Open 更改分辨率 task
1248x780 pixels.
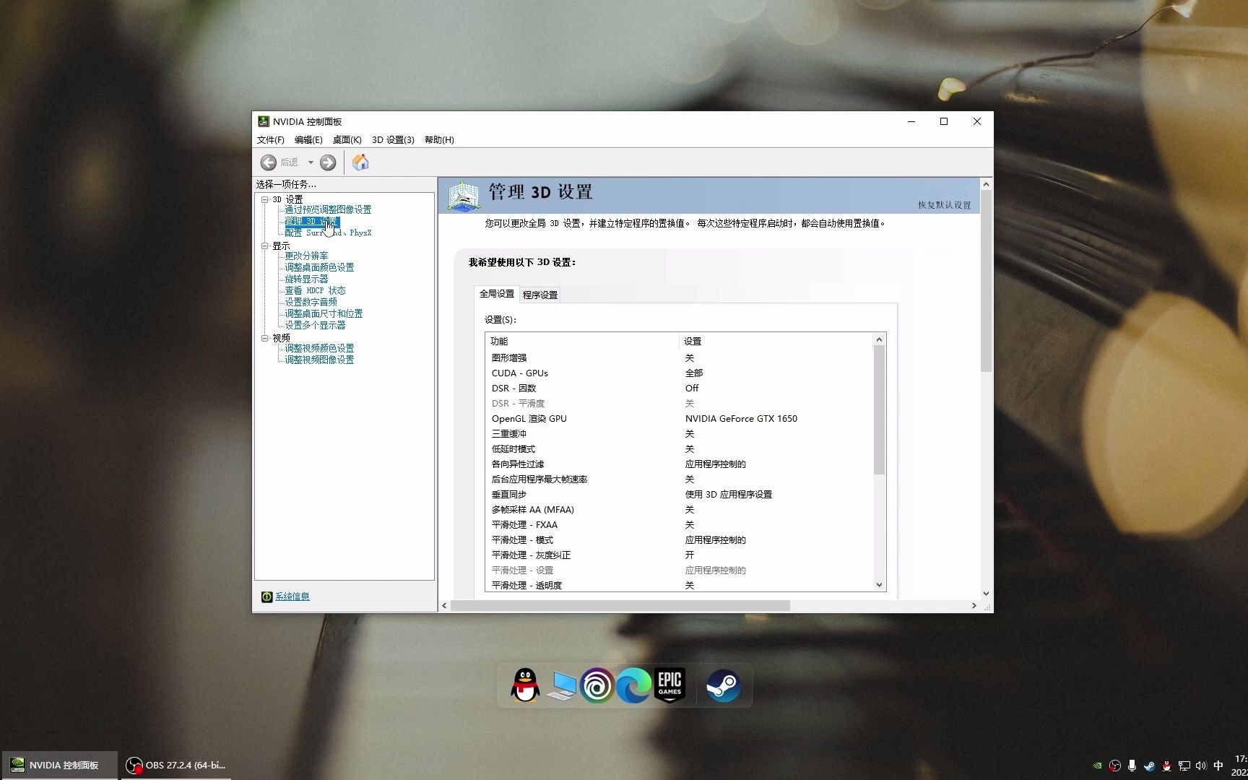pyautogui.click(x=306, y=256)
